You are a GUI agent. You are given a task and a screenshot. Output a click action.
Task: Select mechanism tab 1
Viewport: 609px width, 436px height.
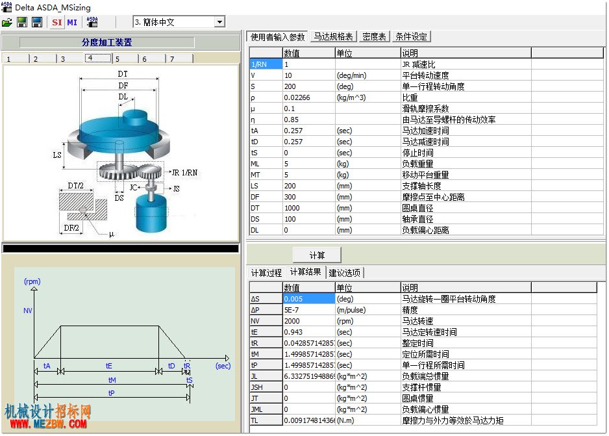16,58
